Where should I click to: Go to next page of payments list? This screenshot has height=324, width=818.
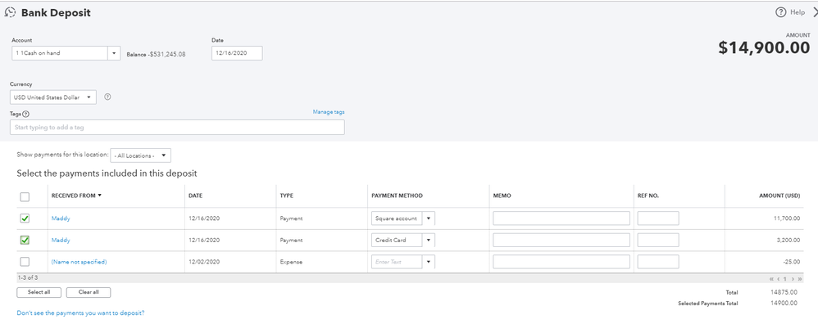(x=793, y=279)
